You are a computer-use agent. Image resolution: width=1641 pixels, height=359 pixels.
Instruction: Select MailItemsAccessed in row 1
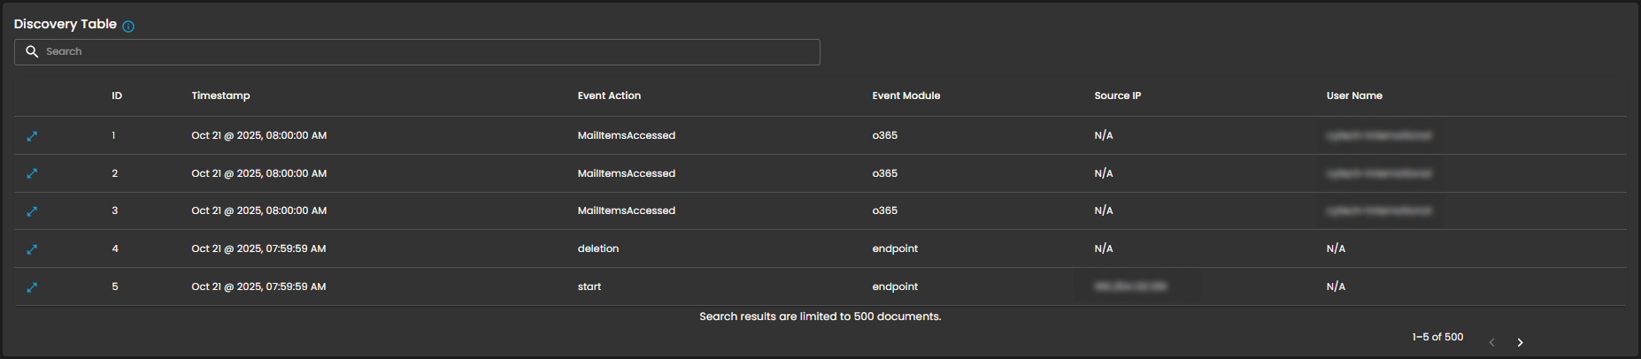(x=626, y=135)
